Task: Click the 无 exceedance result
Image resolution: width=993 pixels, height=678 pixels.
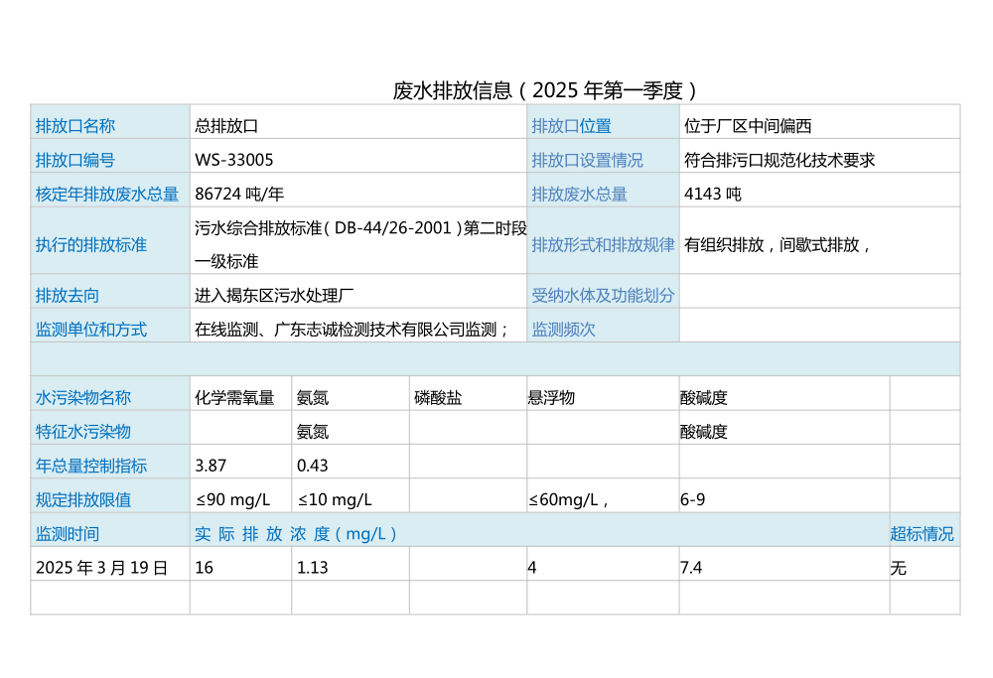Action: coord(898,568)
